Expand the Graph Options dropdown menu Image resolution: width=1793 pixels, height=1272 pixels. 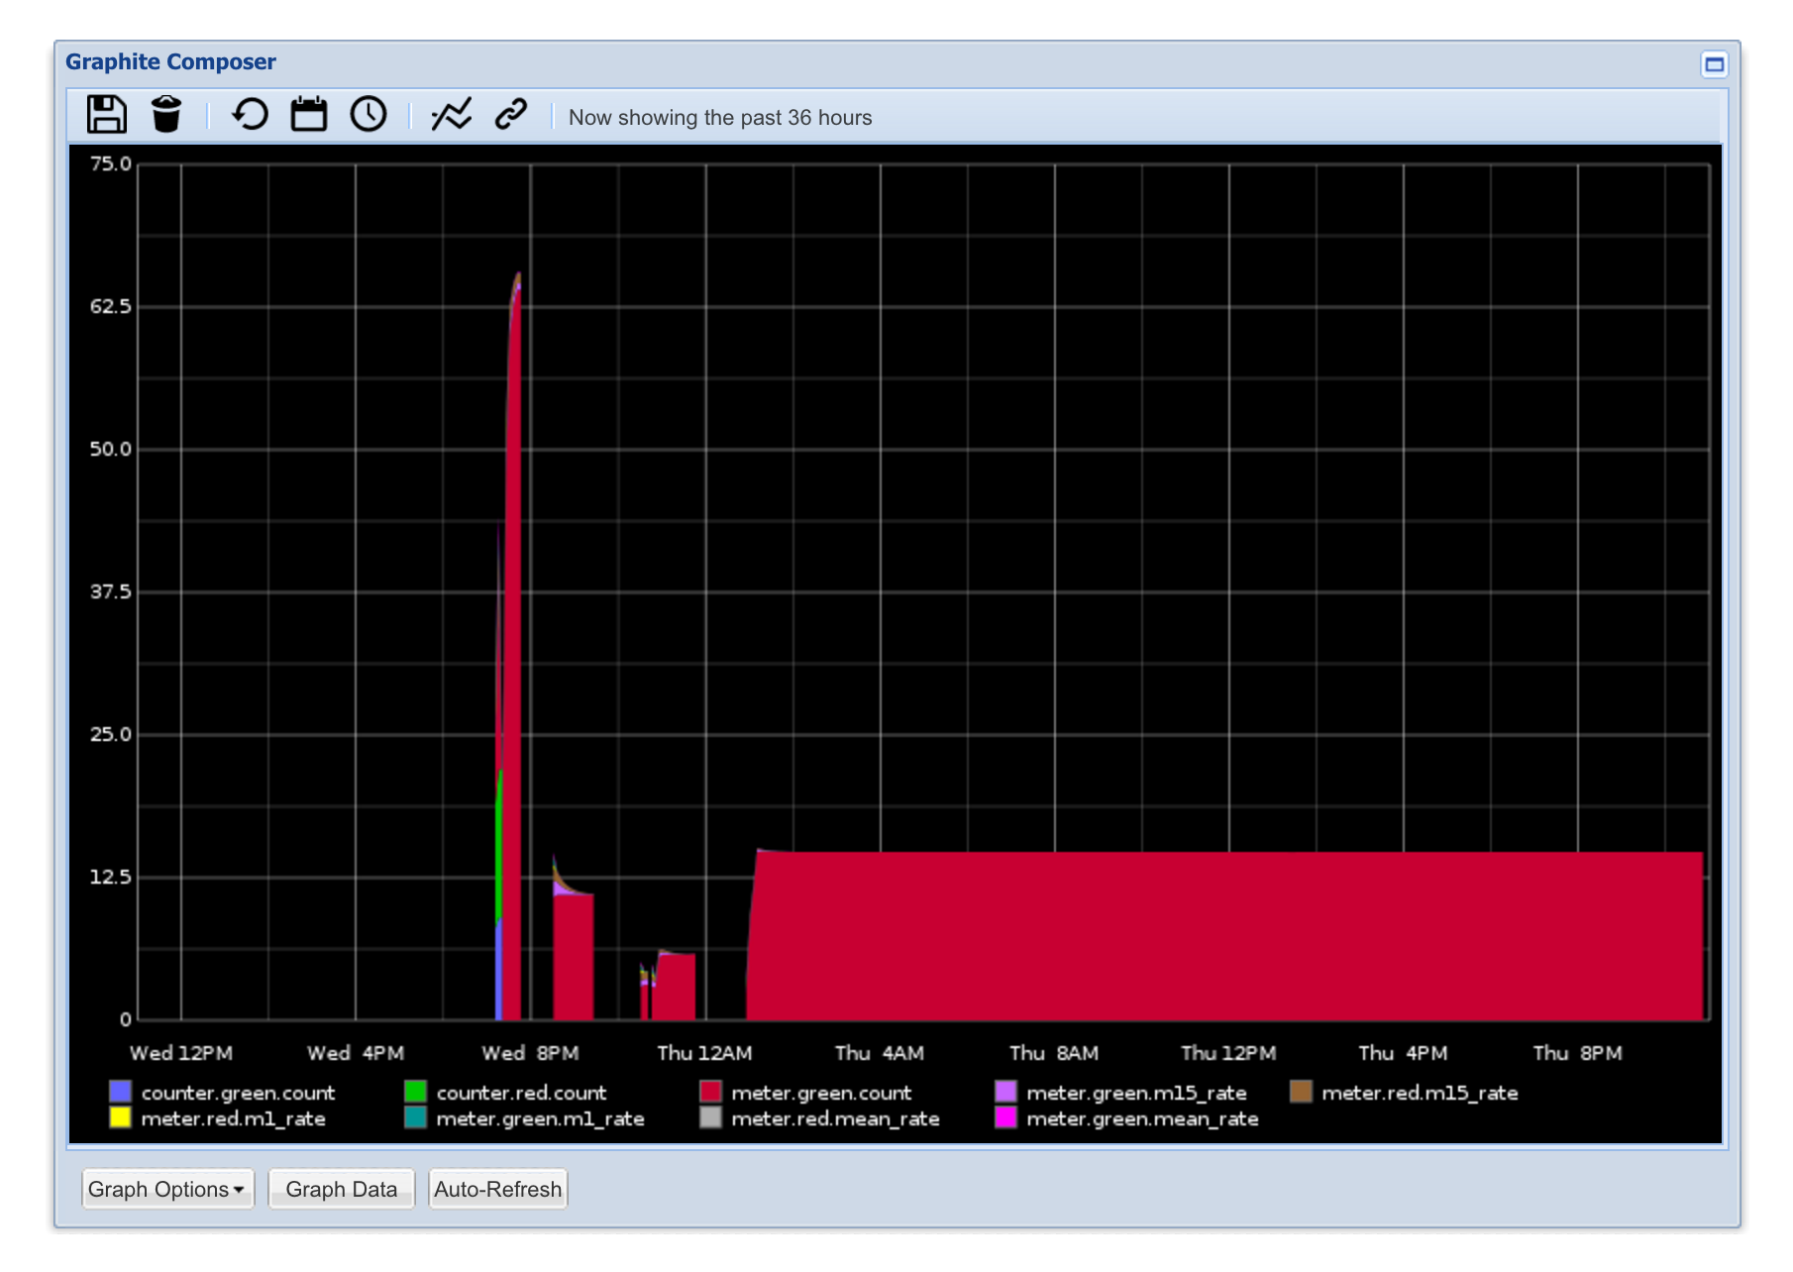pos(166,1189)
